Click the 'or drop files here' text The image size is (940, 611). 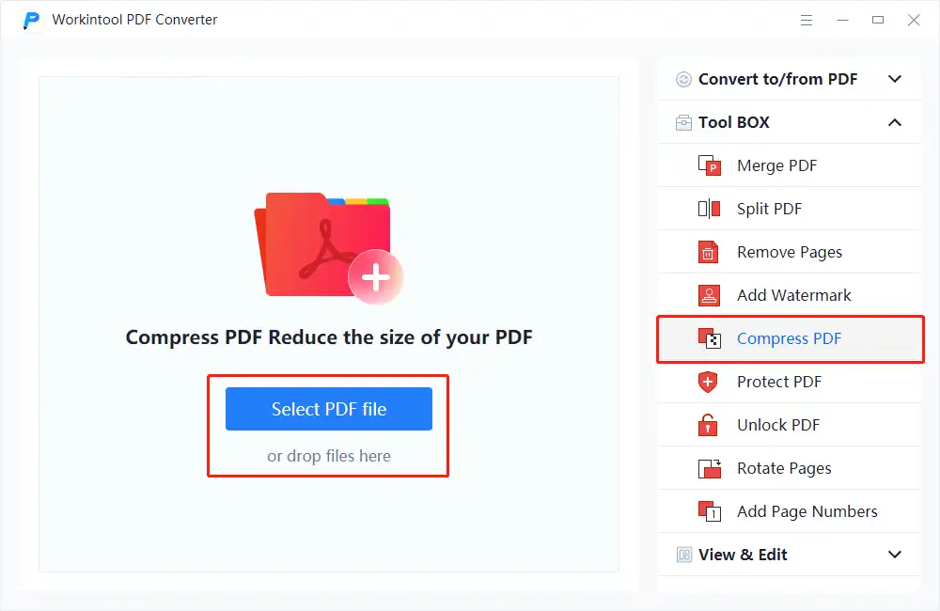329,457
